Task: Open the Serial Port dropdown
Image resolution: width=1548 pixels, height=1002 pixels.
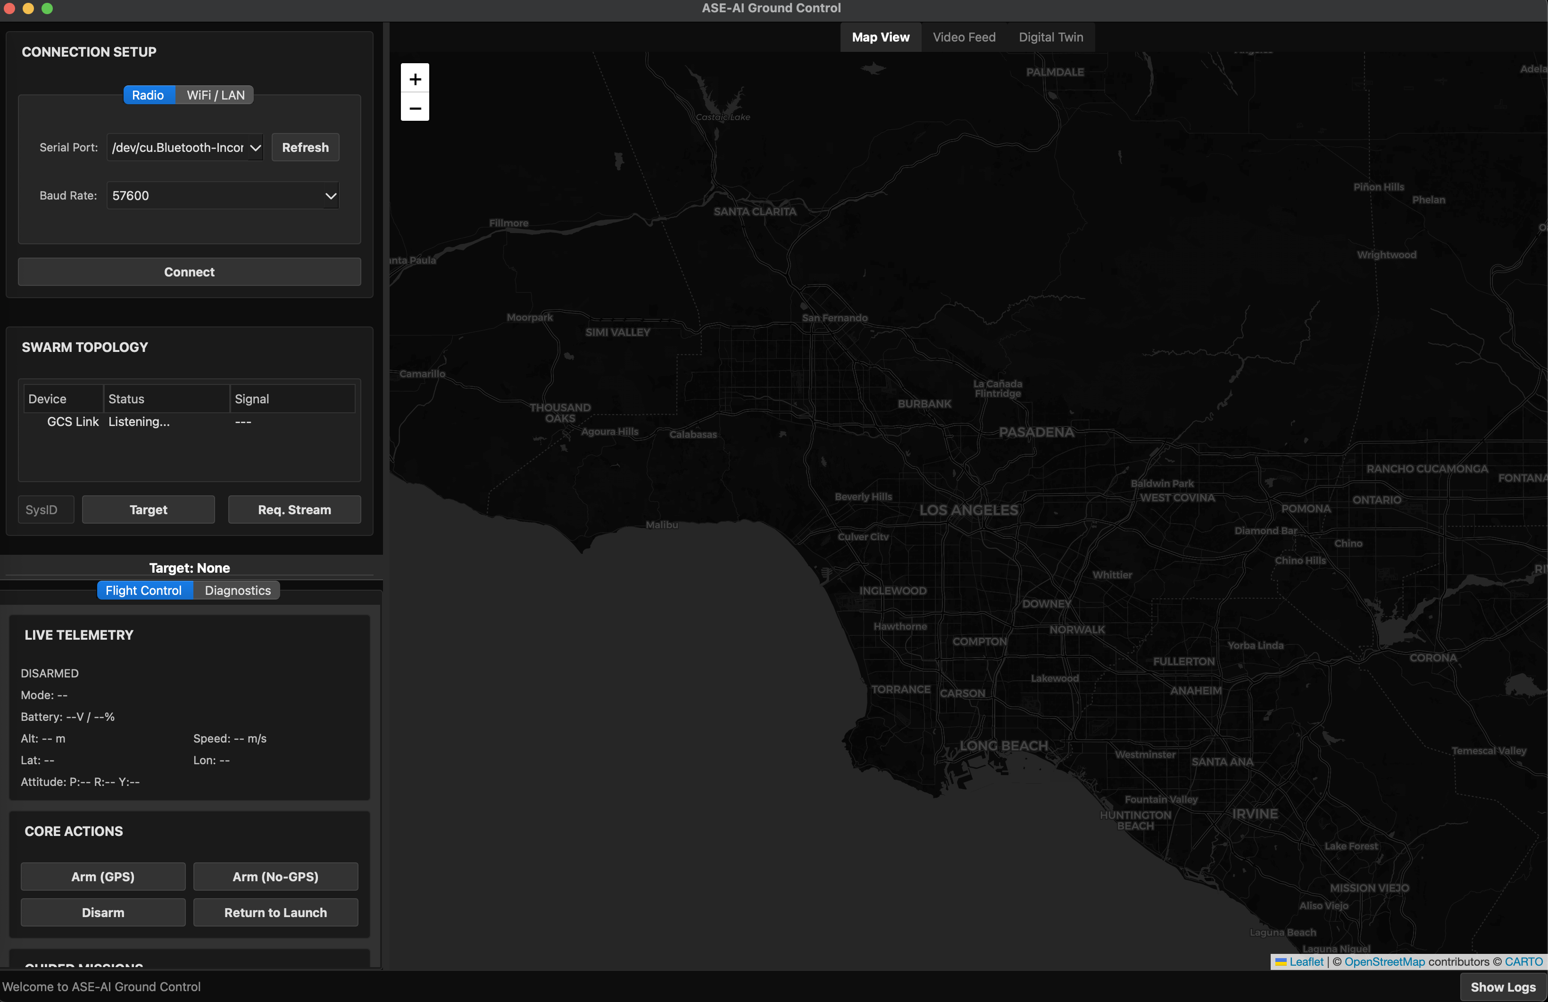Action: point(185,148)
